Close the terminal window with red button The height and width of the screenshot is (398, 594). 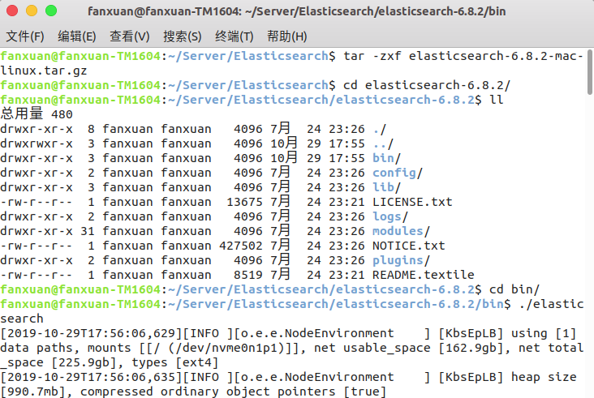tap(12, 11)
